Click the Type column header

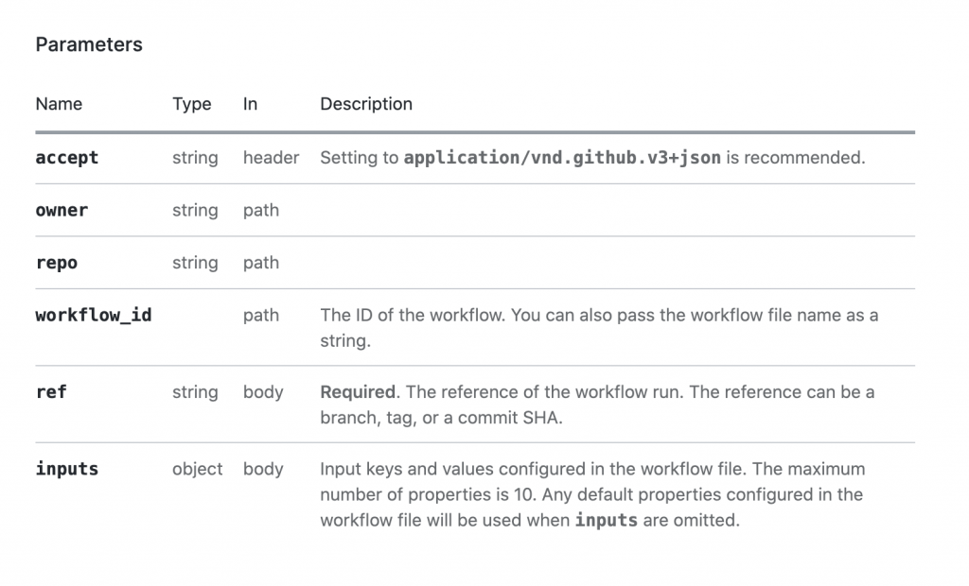click(191, 104)
